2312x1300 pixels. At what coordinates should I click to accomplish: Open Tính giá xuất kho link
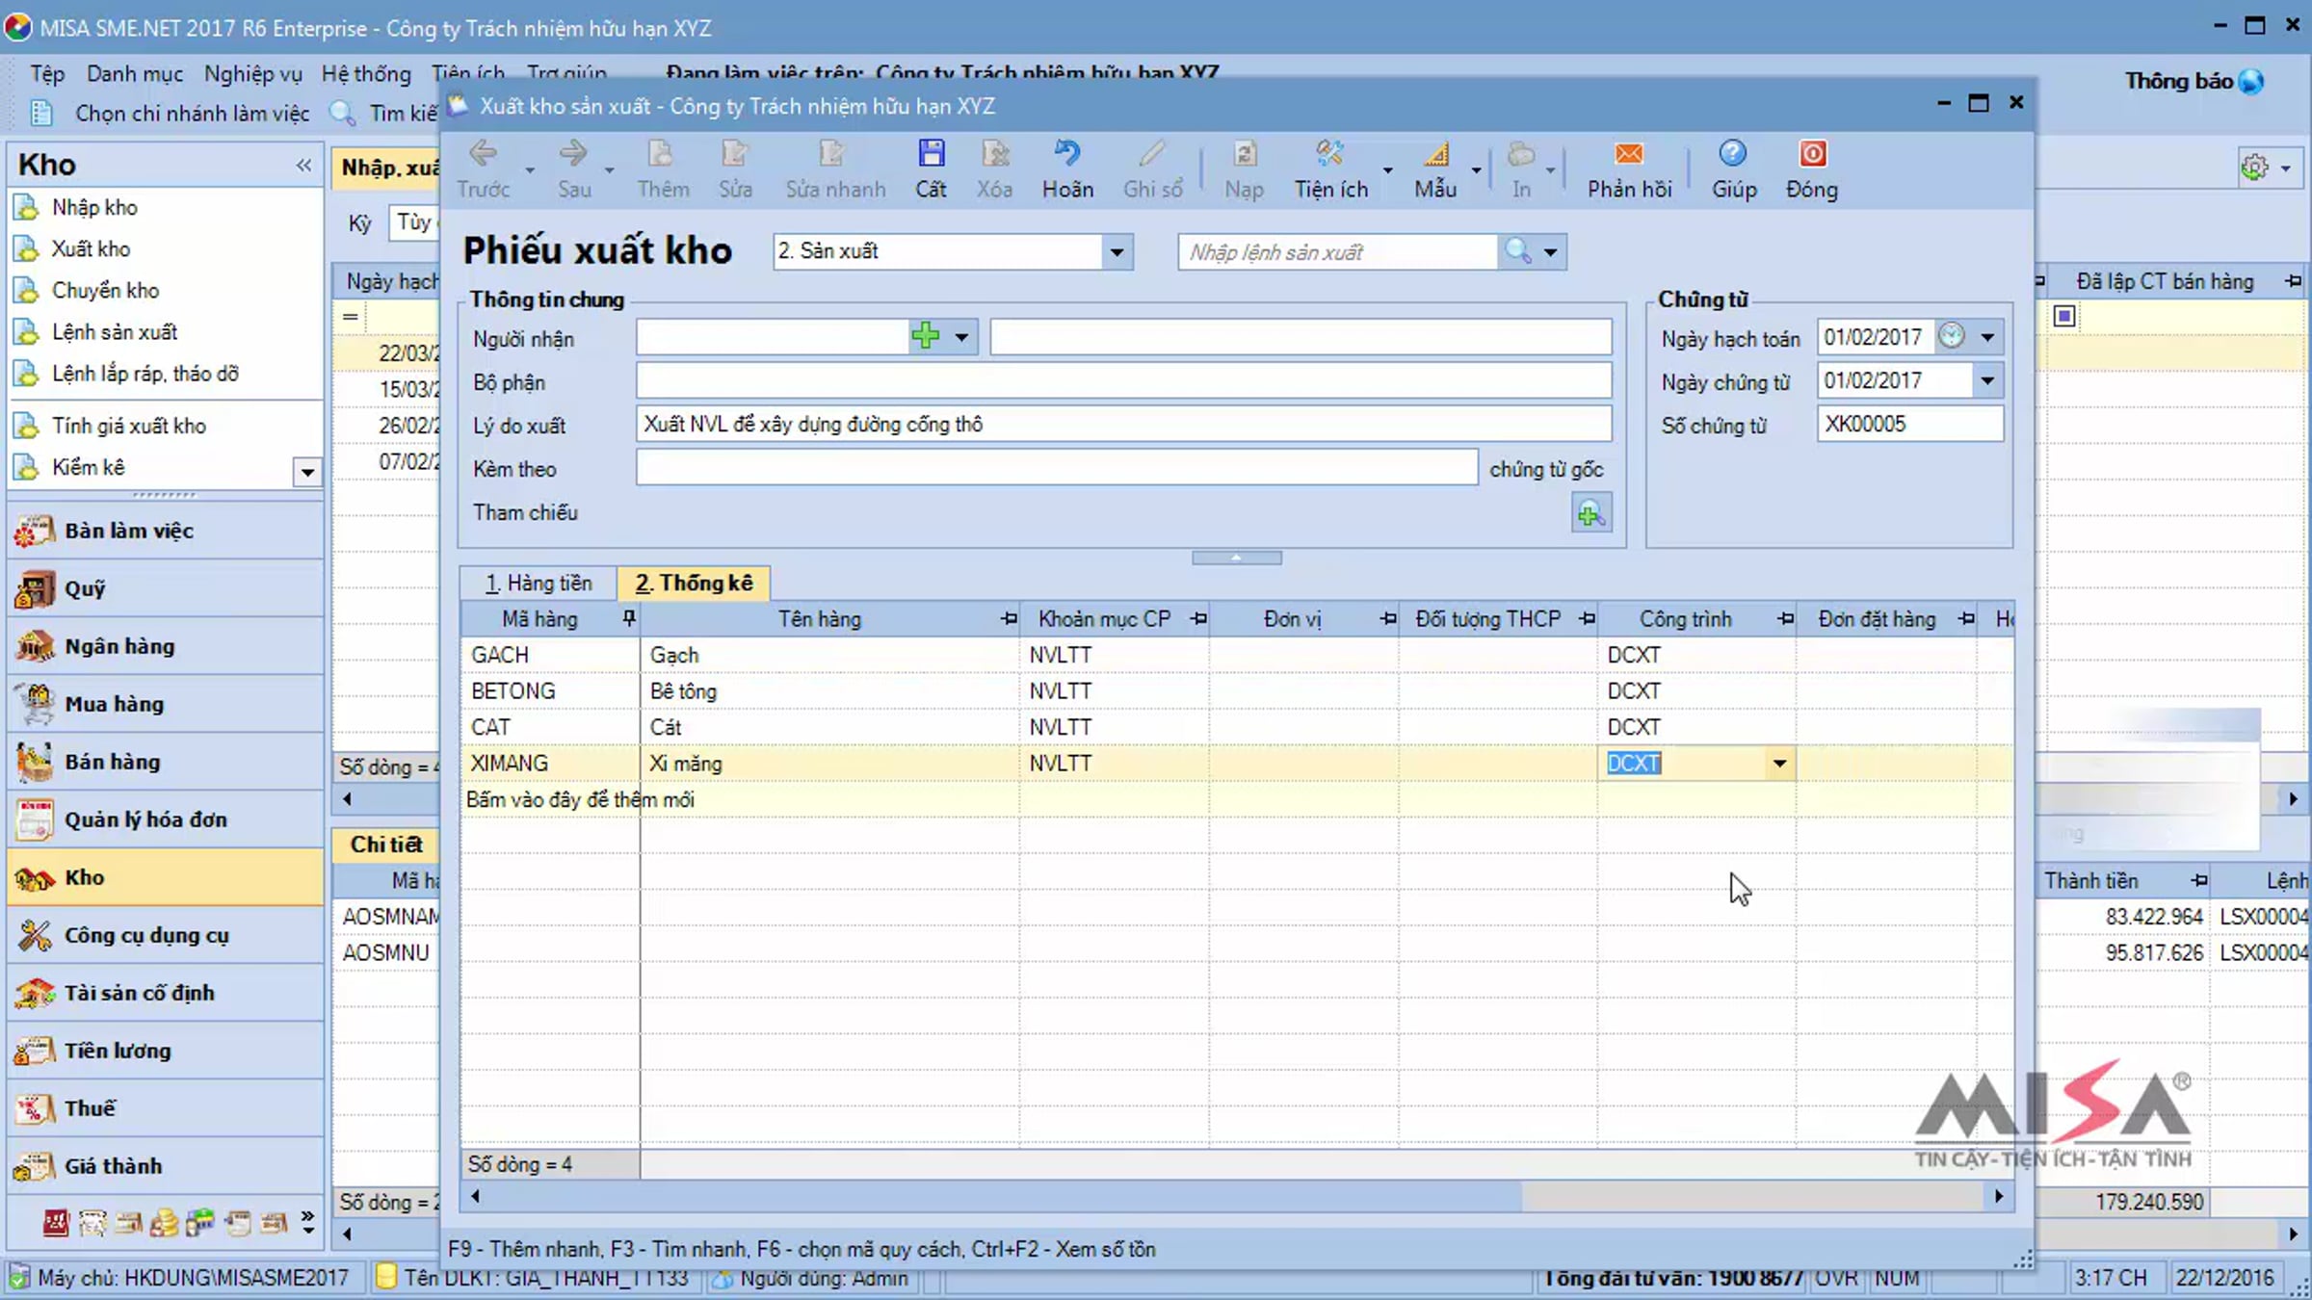tap(129, 426)
